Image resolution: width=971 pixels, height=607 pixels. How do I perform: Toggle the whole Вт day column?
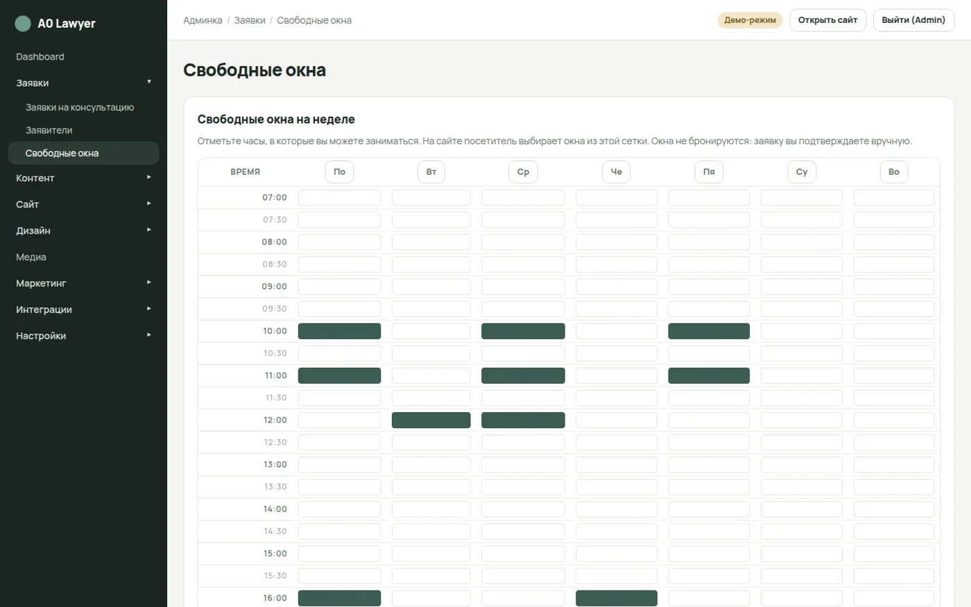[x=431, y=172]
